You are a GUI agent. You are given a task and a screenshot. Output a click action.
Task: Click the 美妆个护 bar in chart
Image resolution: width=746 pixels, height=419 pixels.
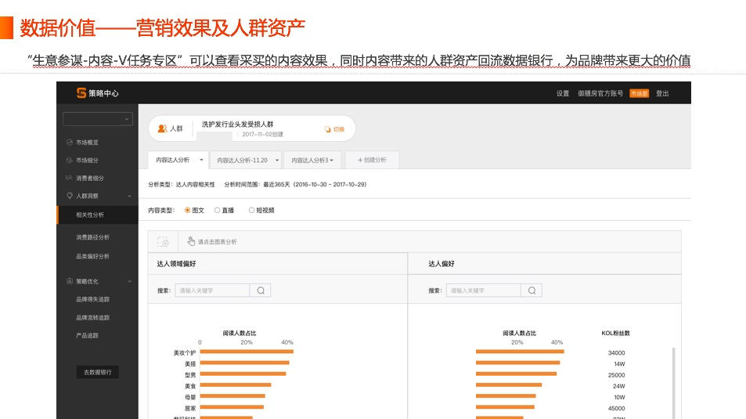[247, 352]
